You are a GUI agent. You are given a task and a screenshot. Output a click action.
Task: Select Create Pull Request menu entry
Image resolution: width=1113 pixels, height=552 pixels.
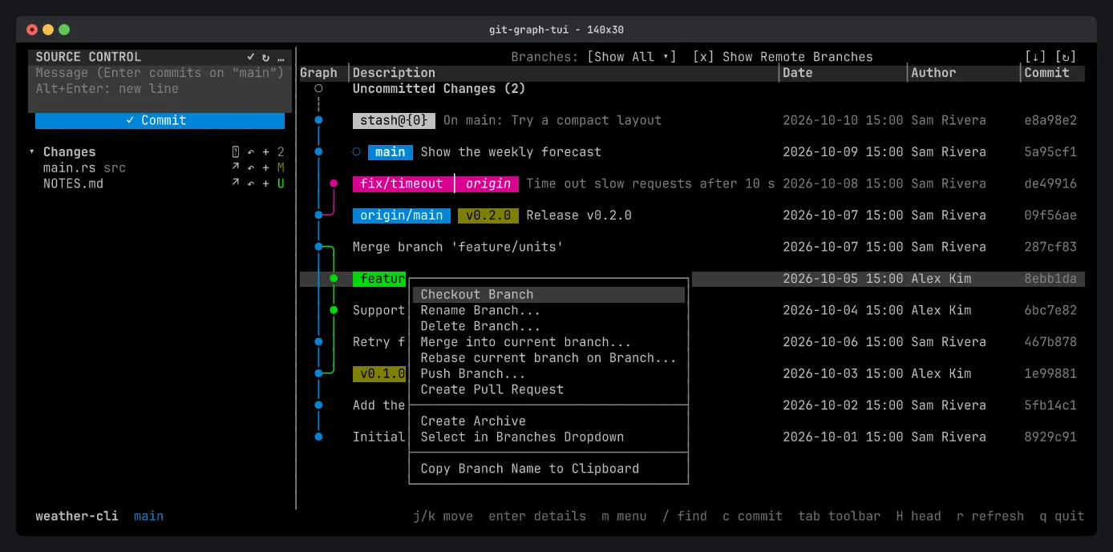click(x=549, y=389)
